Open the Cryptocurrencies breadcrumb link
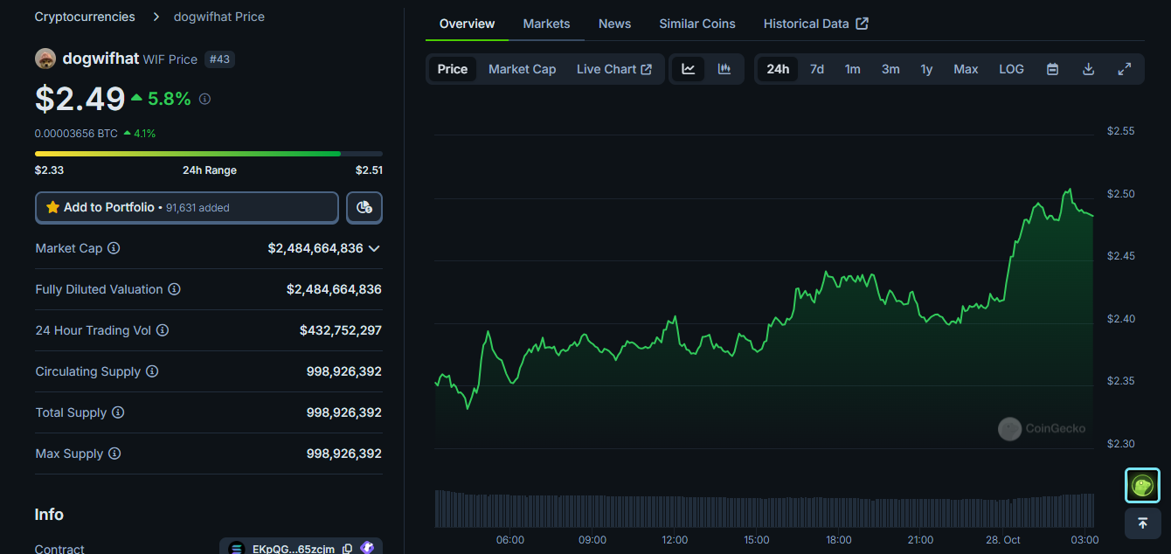Image resolution: width=1171 pixels, height=554 pixels. pyautogui.click(x=84, y=16)
